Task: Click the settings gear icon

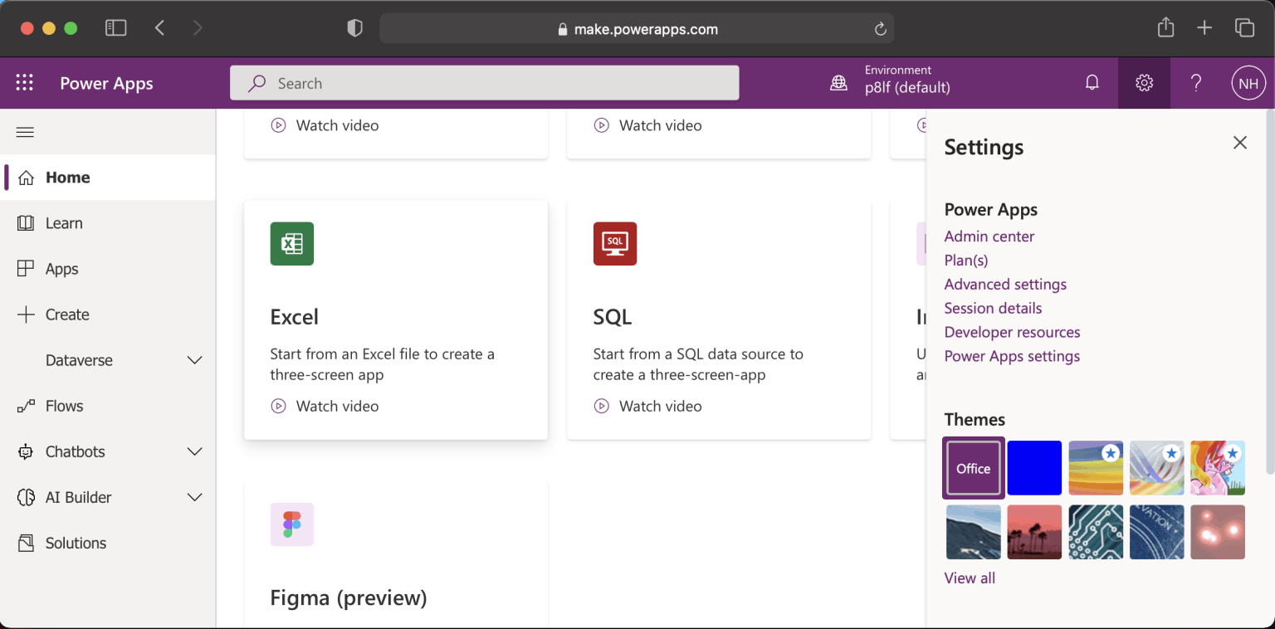Action: pyautogui.click(x=1144, y=83)
